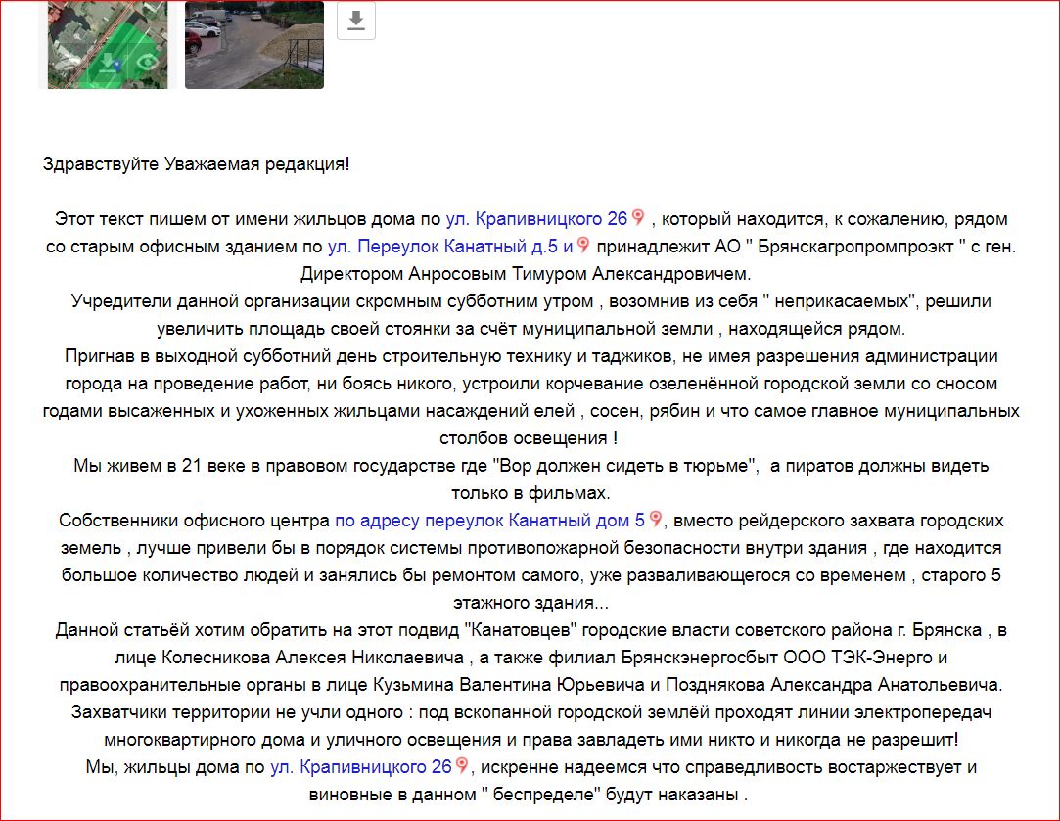Click last 'ул. Крапивницкого 26' link at bottom

coord(361,766)
